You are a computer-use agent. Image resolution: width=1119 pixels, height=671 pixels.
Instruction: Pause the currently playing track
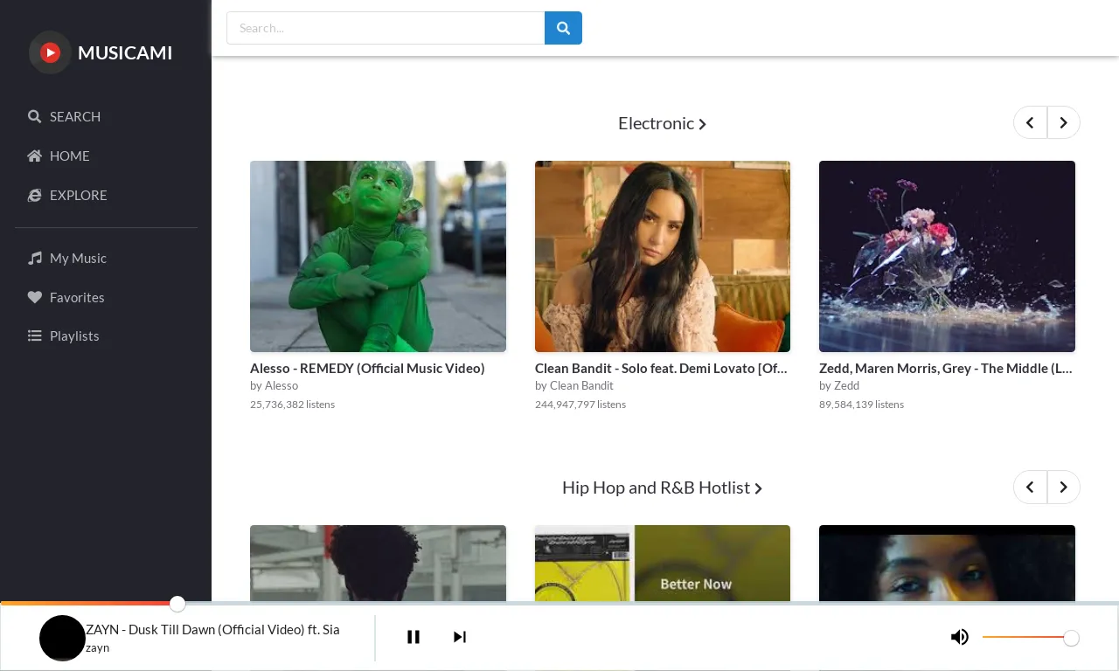pyautogui.click(x=414, y=637)
